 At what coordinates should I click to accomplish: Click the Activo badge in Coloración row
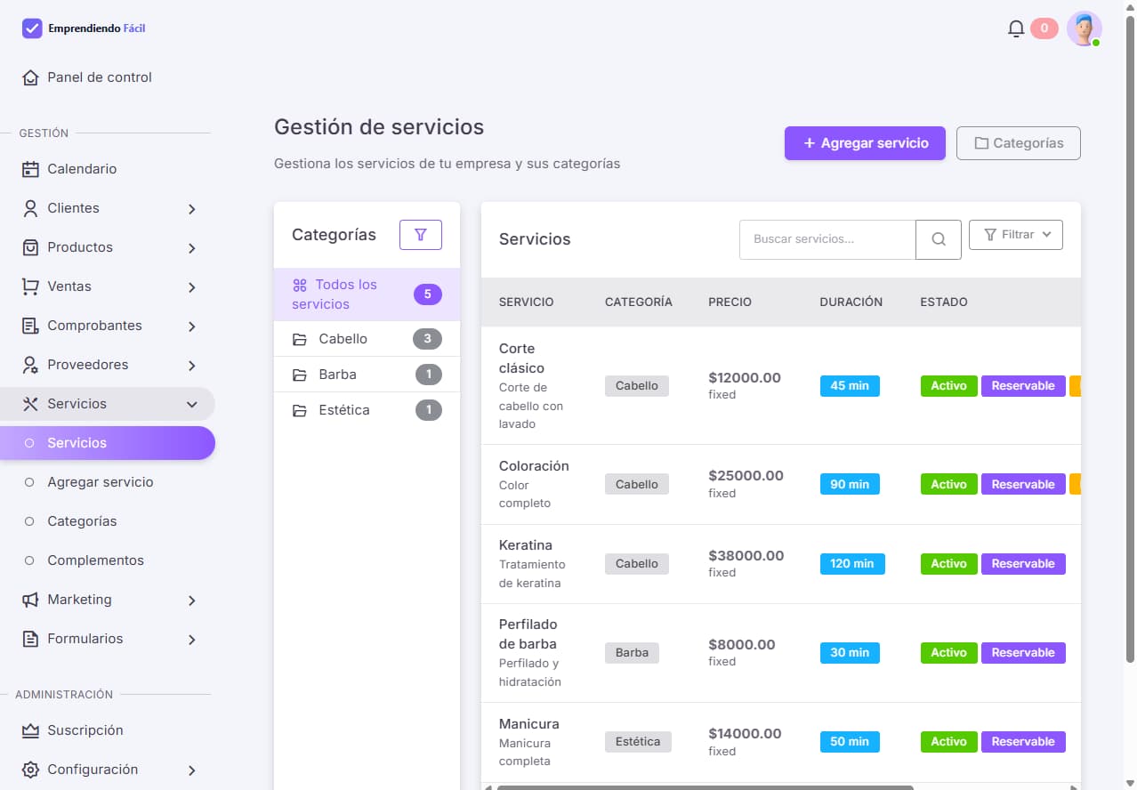948,485
